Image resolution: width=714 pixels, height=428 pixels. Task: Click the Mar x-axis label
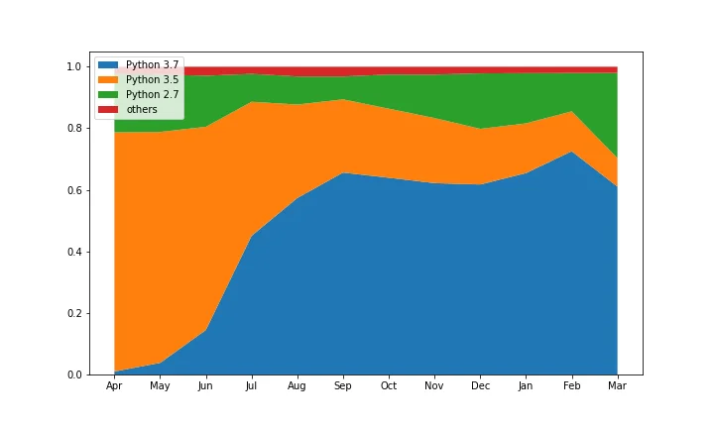point(617,385)
